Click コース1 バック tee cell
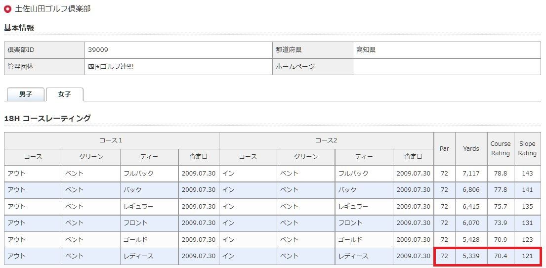 point(149,190)
